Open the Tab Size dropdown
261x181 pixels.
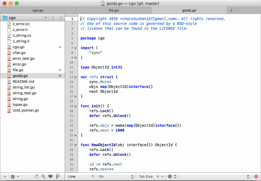pos(151,176)
